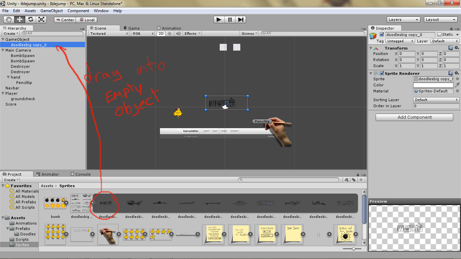This screenshot has height=259, width=461.
Task: Select the Scale tool in toolbar
Action: coord(41,20)
